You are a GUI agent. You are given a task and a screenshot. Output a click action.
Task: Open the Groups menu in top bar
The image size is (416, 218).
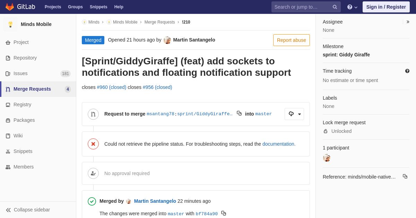click(x=75, y=7)
